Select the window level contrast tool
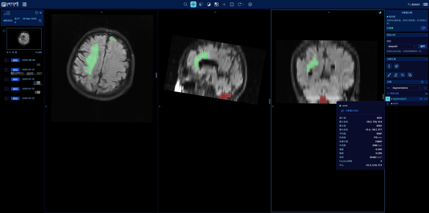Viewport: 429px width, 213px height. 209,4
